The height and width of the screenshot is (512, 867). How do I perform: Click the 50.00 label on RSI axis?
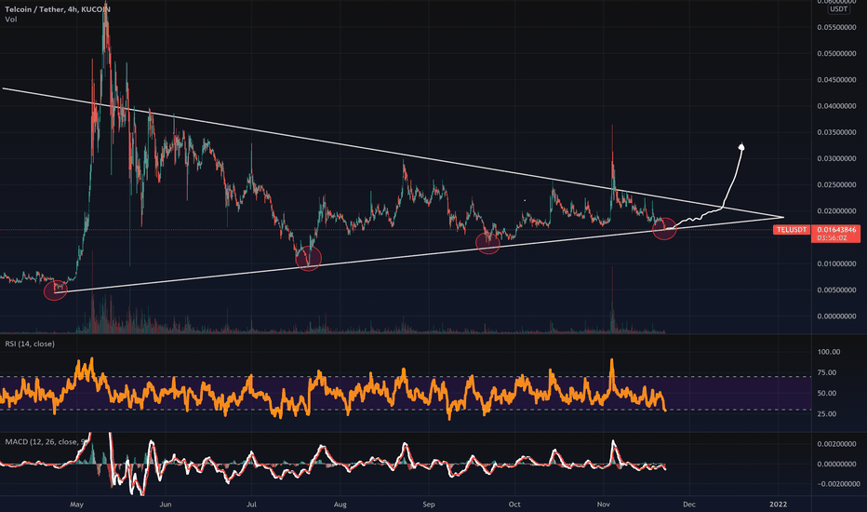point(827,394)
